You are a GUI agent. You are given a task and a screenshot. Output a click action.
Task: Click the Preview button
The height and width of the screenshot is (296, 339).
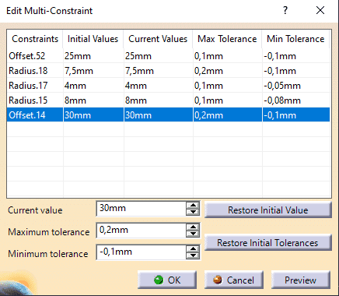click(x=301, y=280)
